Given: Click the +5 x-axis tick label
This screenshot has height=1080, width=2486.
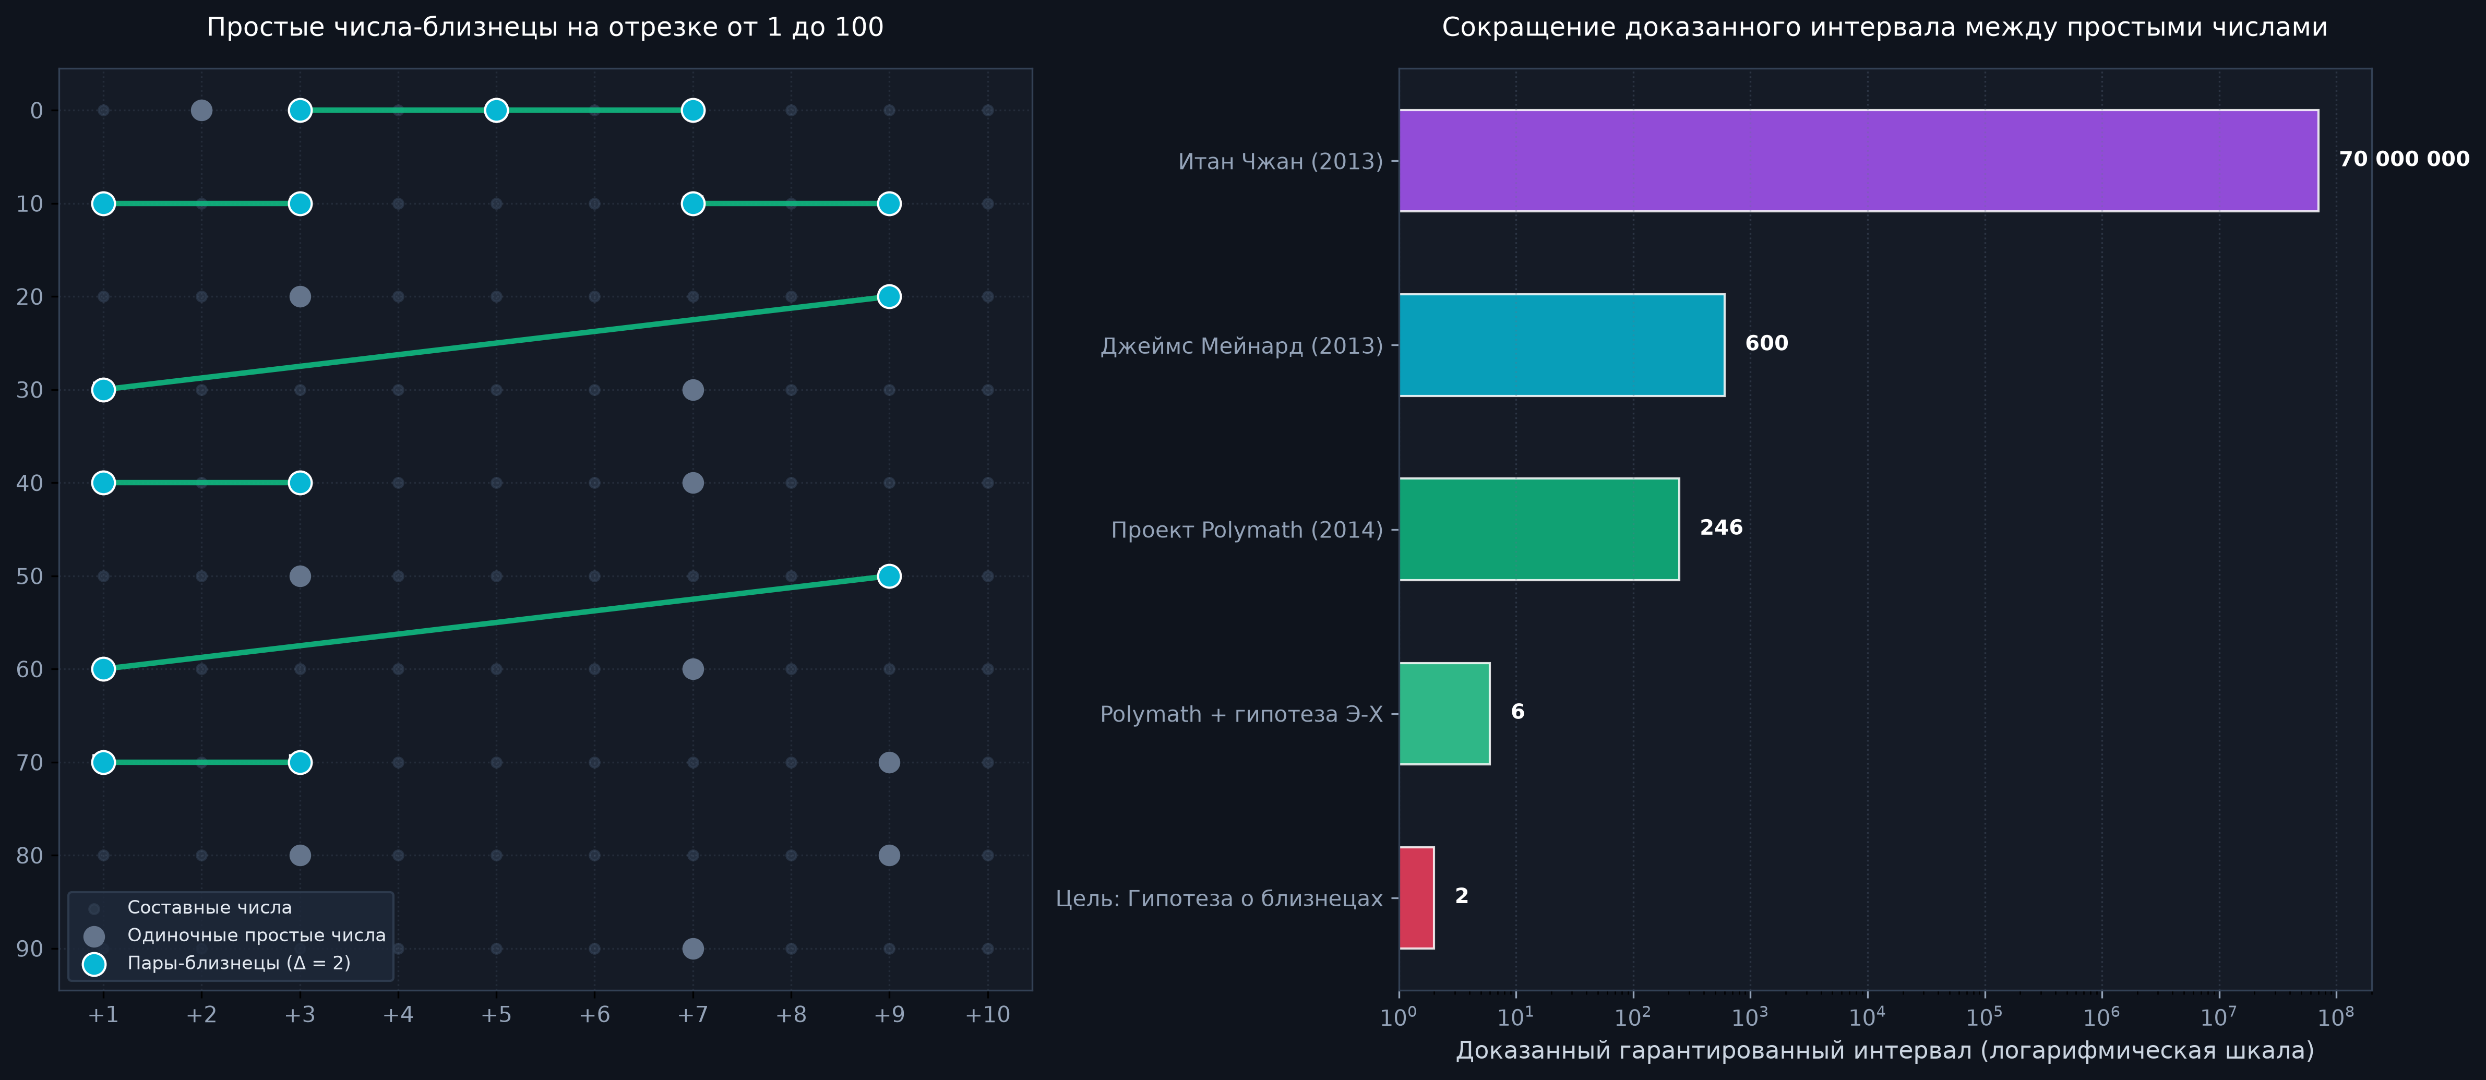Looking at the screenshot, I should click(496, 1015).
